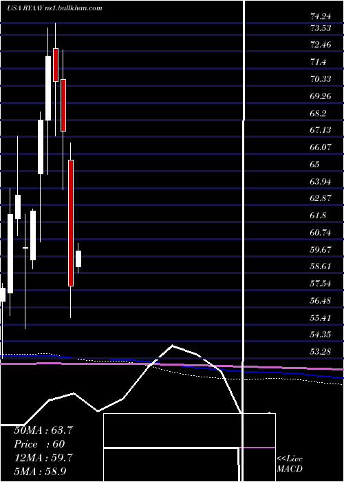Image resolution: width=344 pixels, height=482 pixels.
Task: Click the 72.46 price axis label
Action: 321,45
